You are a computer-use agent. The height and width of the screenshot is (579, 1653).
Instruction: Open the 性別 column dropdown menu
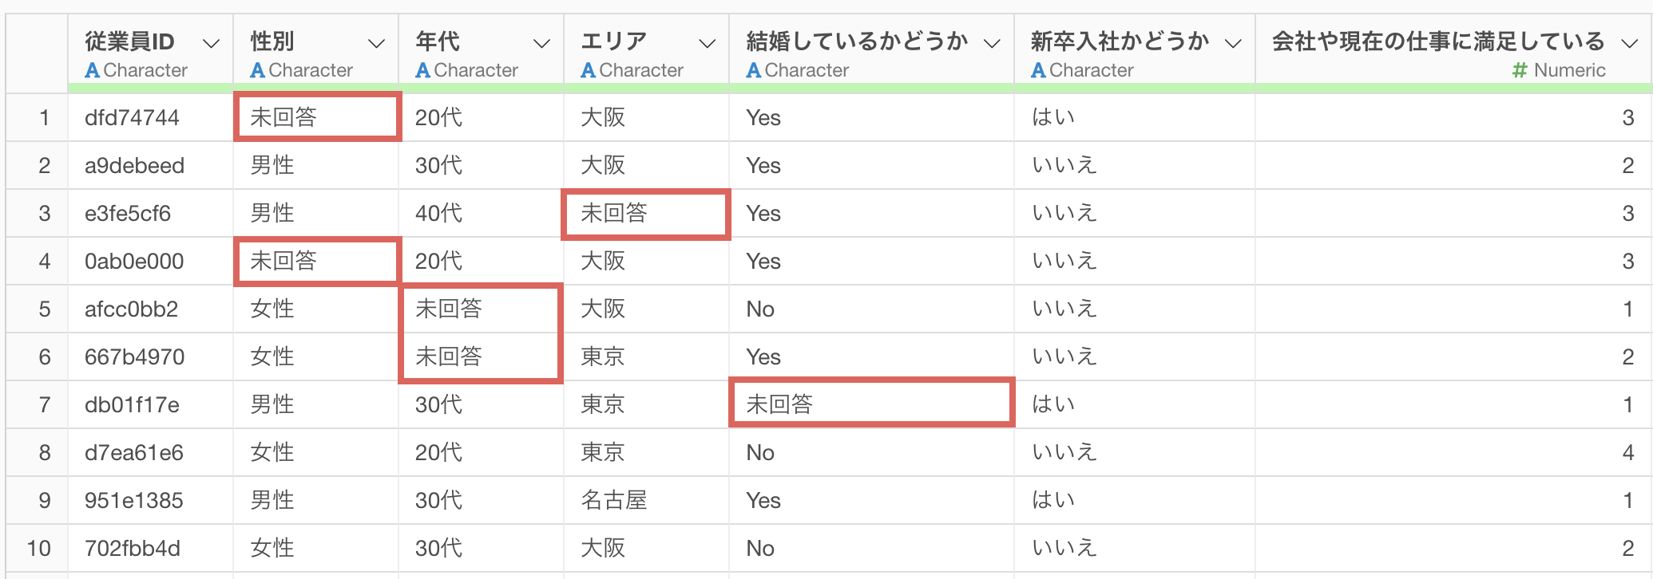coord(376,43)
